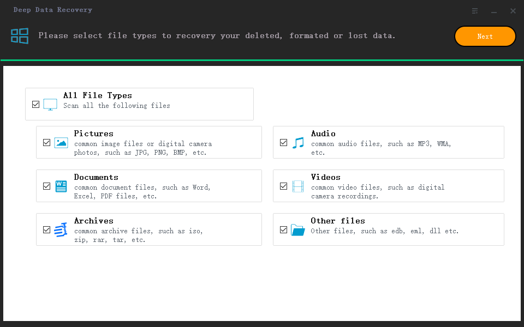This screenshot has height=327, width=524.
Task: Click the Videos file type title text
Action: pos(325,177)
